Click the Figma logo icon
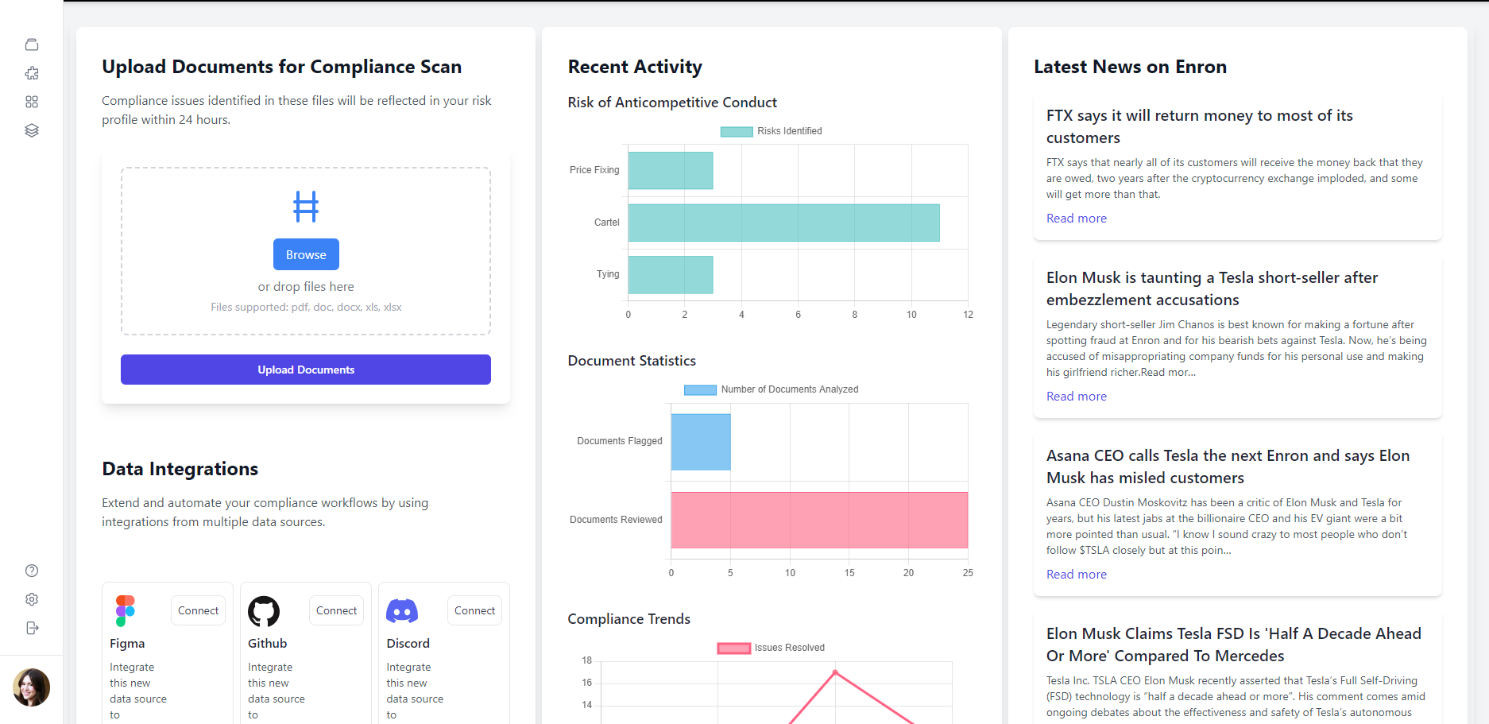 pos(126,611)
